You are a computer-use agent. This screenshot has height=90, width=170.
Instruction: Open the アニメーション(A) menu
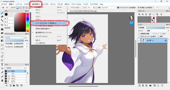76,4
